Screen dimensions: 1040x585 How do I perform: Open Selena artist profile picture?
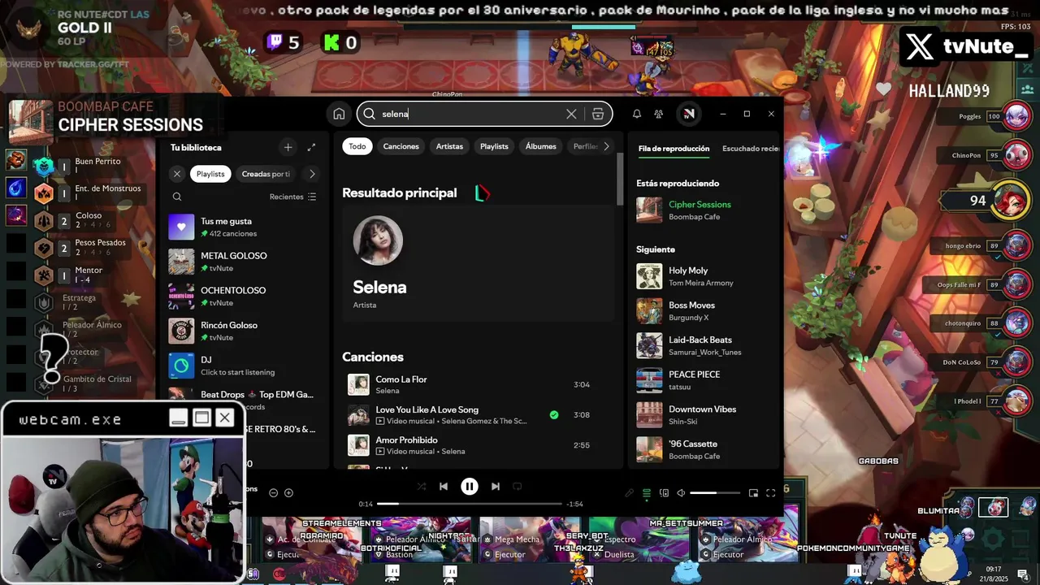378,240
